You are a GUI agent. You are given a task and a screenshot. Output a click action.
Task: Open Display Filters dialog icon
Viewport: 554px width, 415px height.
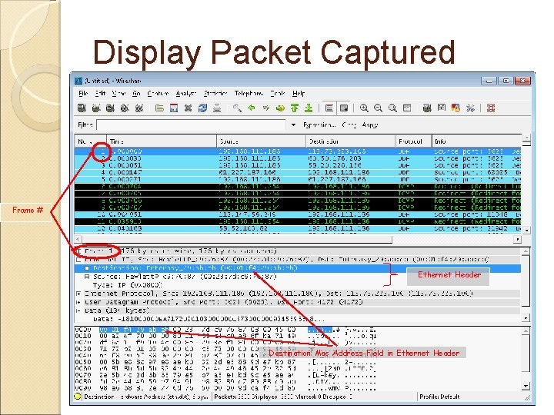pos(442,108)
